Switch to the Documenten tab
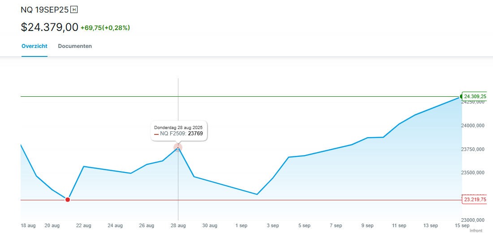This screenshot has width=493, height=233. tap(75, 46)
